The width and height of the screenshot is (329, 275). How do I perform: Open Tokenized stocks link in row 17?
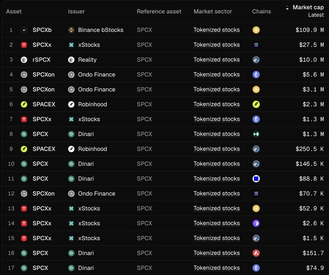(217, 268)
